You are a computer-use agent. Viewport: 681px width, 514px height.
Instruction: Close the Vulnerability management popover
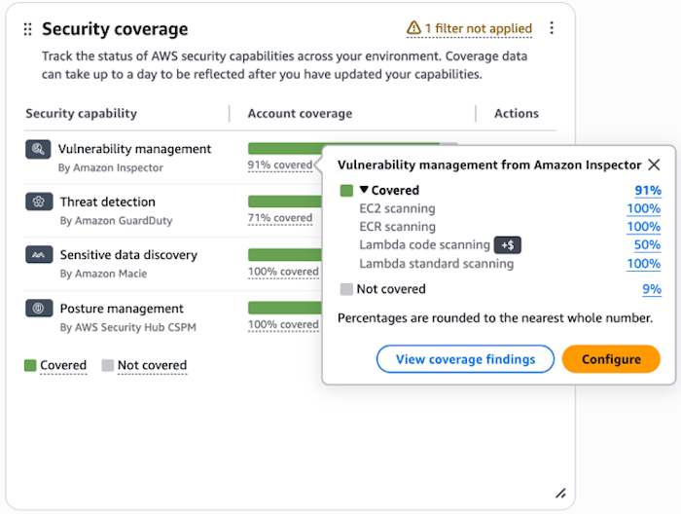tap(654, 165)
